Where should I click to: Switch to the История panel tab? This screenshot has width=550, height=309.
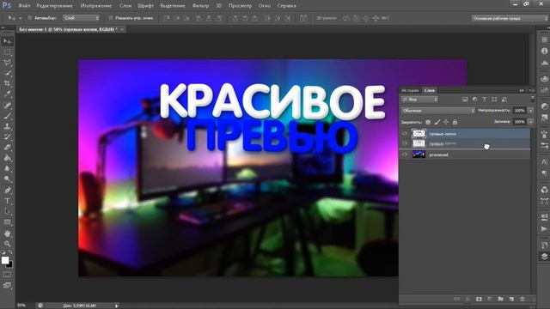[x=410, y=90]
